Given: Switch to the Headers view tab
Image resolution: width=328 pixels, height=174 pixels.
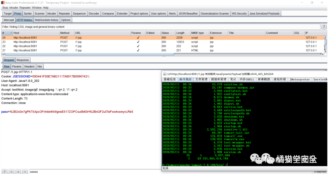Looking at the screenshot, I should tap(29, 67).
